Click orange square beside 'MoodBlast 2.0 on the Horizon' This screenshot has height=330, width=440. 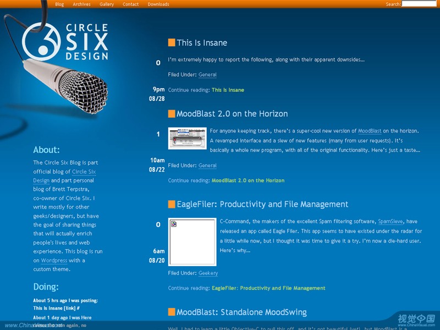point(172,114)
